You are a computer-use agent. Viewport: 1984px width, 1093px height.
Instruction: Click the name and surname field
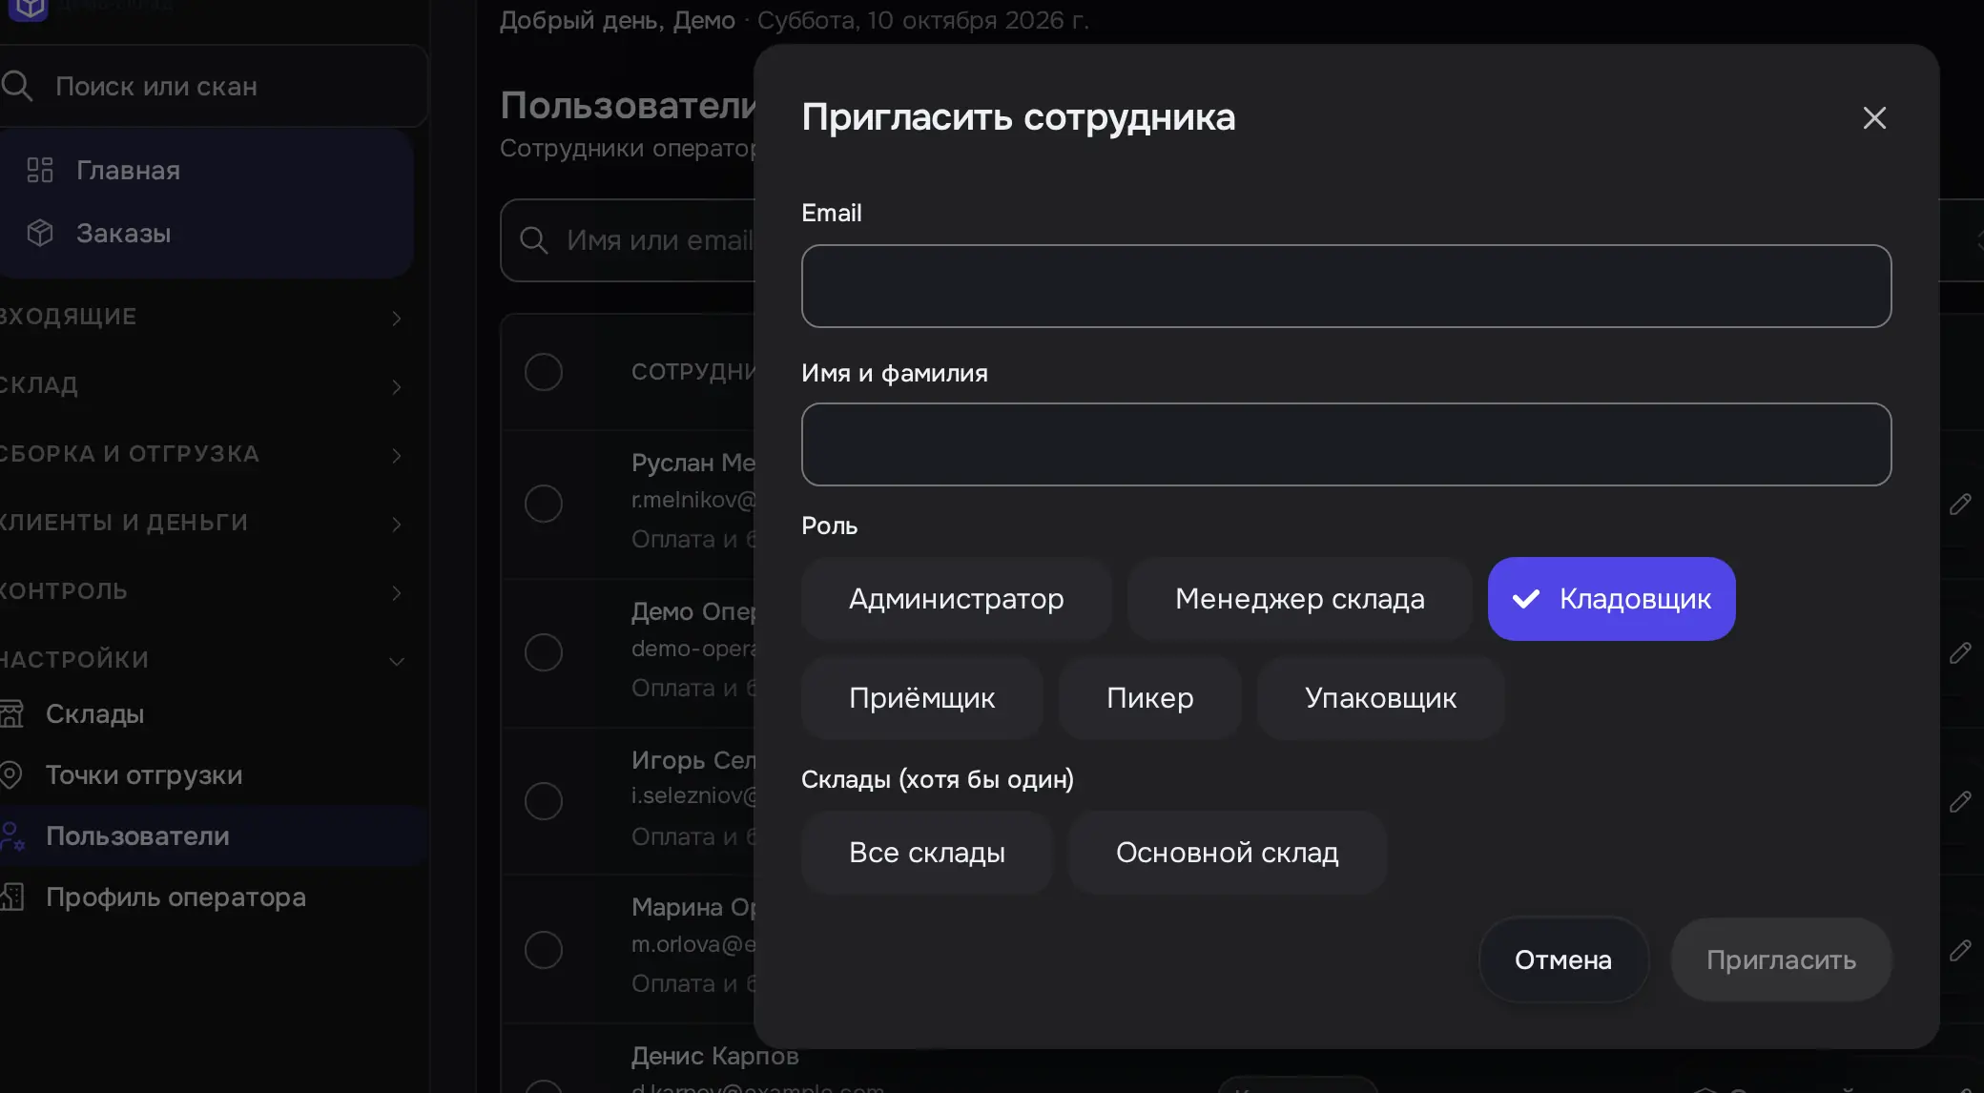click(1346, 444)
